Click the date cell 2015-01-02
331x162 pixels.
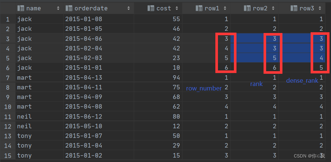click(x=99, y=155)
